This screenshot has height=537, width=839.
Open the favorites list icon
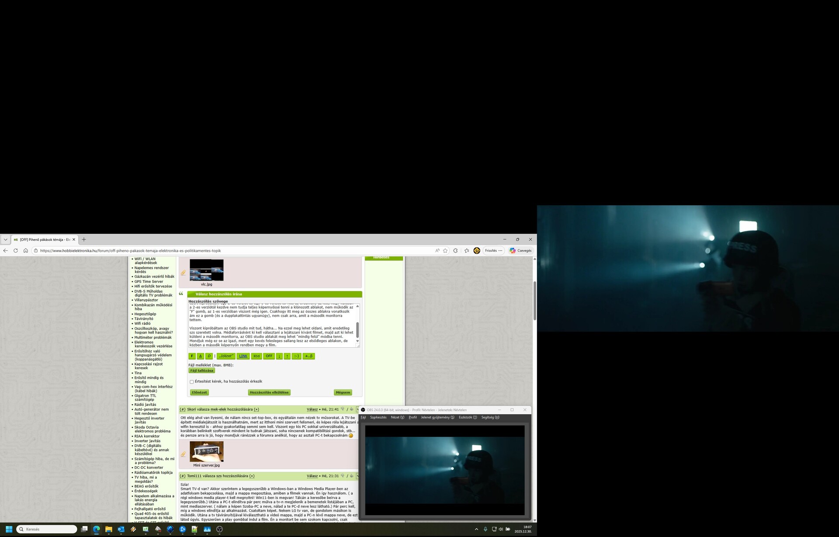pos(467,251)
